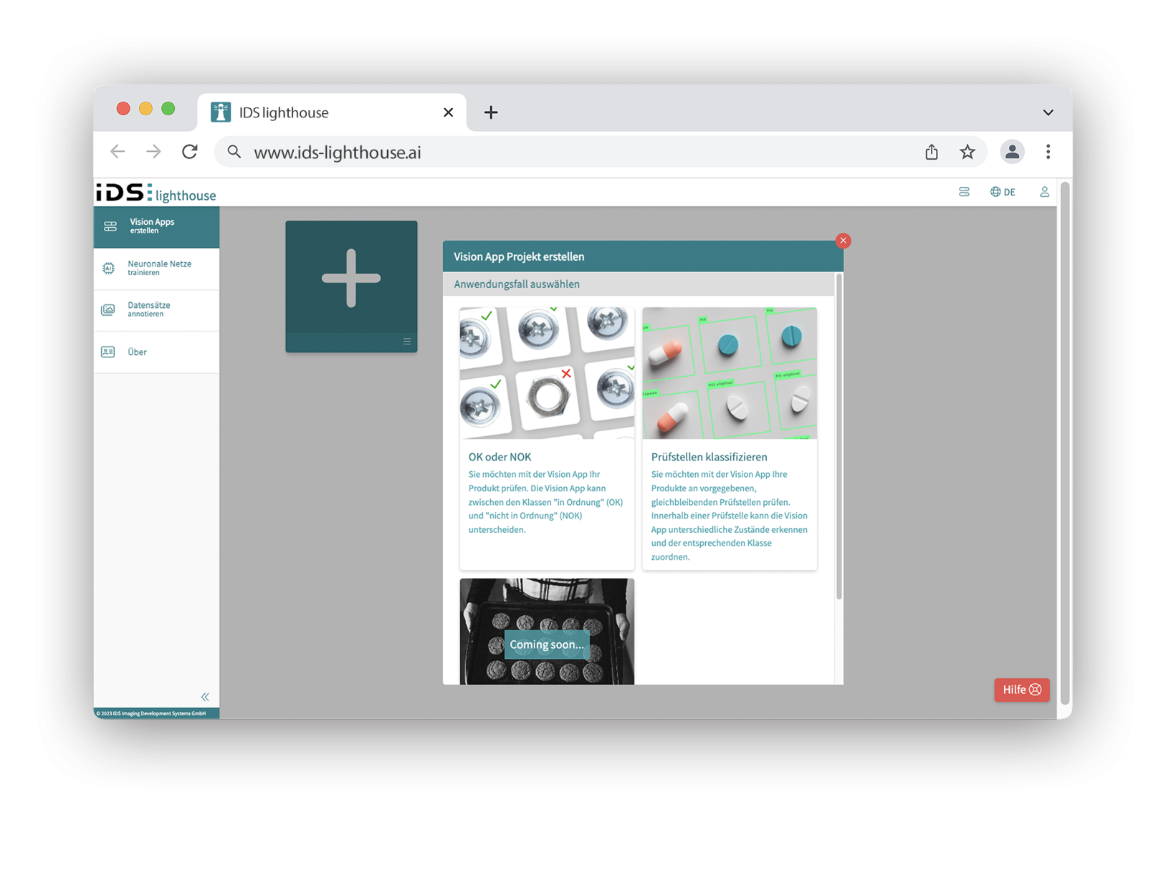
Task: Open the browser profile avatar
Action: click(x=1012, y=152)
